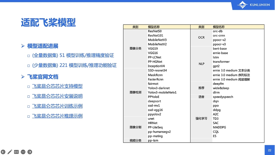Click orc-db table cell
The image size is (275, 155).
tap(218, 31)
